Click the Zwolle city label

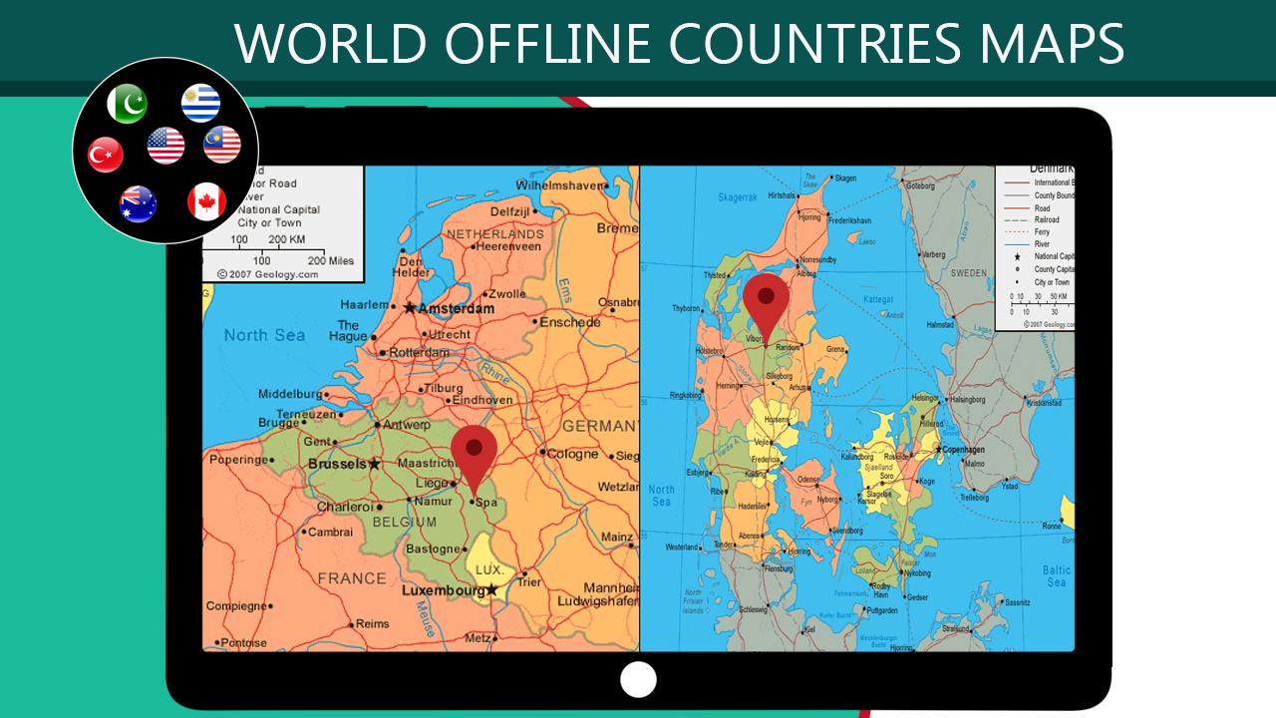(506, 294)
